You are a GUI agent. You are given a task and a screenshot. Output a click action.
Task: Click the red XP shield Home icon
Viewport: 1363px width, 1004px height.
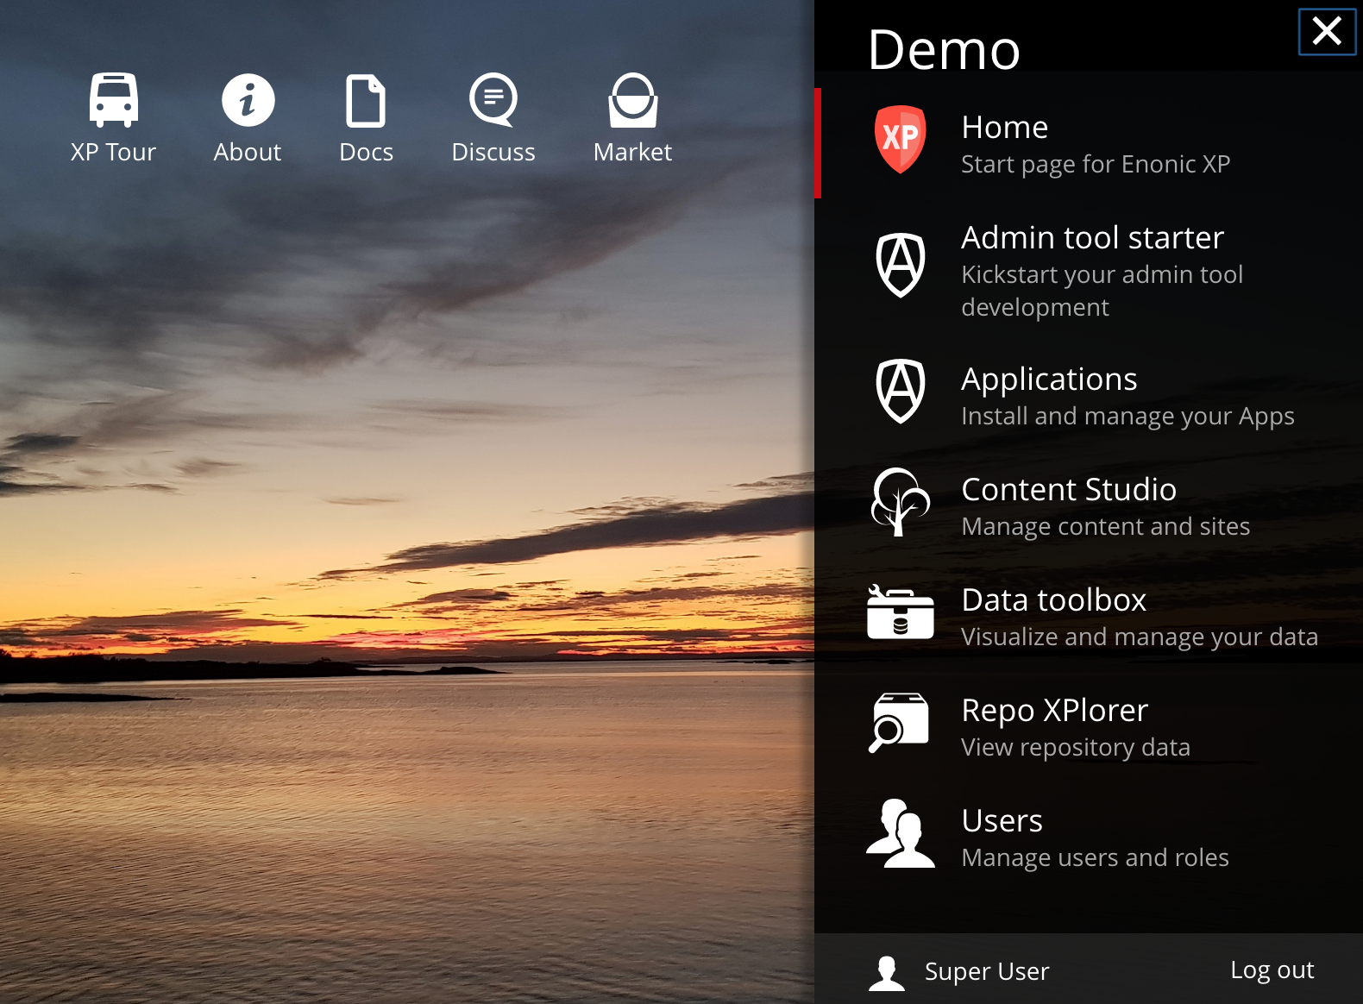901,140
